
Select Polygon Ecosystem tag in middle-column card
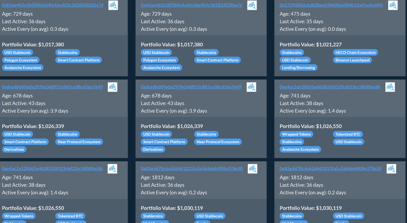[159, 60]
